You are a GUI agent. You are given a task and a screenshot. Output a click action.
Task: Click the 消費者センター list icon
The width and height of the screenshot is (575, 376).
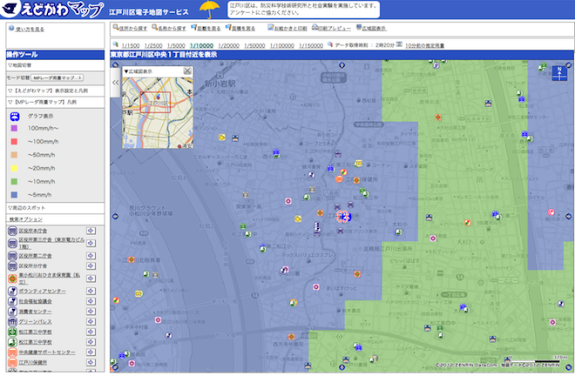12,312
